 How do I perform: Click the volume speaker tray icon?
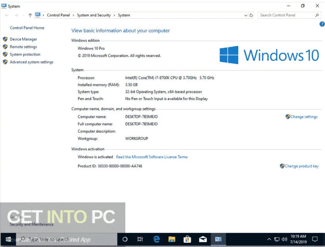pyautogui.click(x=284, y=239)
